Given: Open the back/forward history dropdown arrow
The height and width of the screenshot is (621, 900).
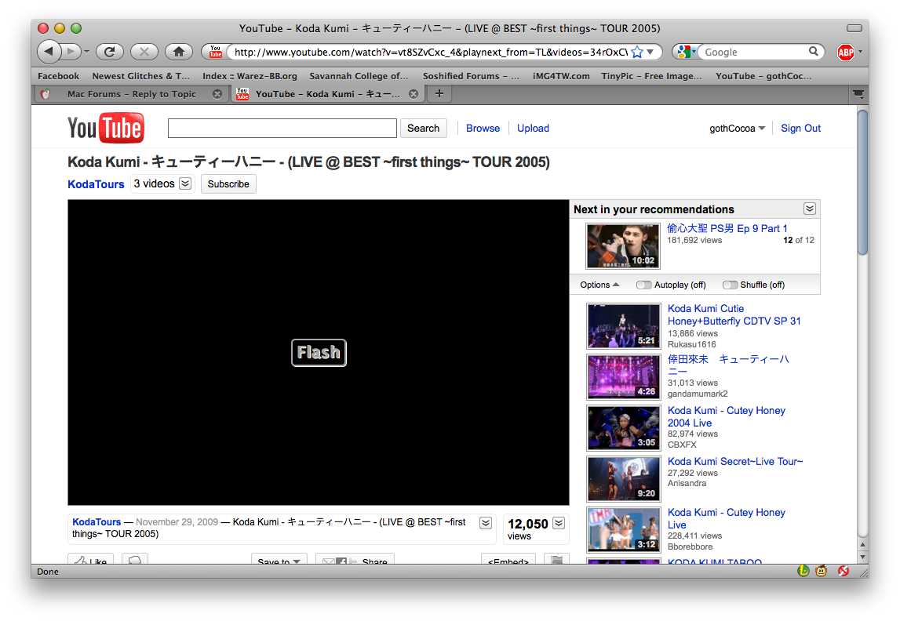Looking at the screenshot, I should point(86,52).
